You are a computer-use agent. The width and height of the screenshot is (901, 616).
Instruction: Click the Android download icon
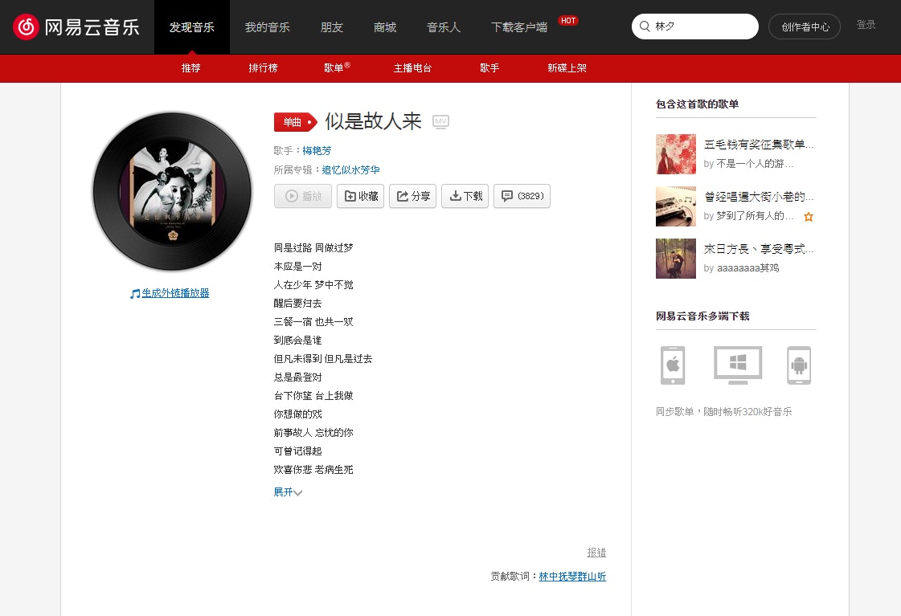pyautogui.click(x=798, y=365)
